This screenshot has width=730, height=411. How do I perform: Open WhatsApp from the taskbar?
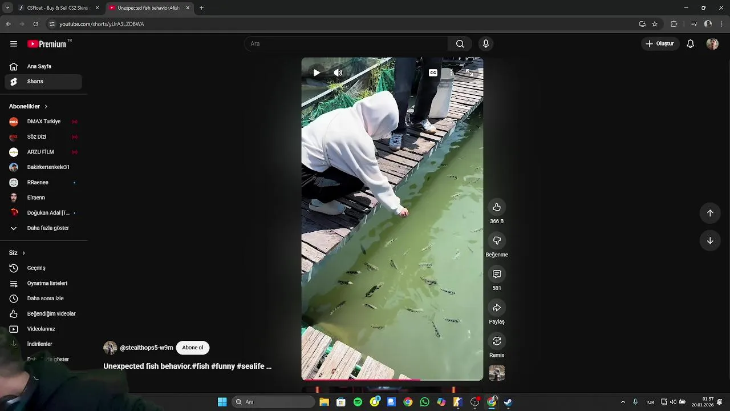click(x=424, y=402)
